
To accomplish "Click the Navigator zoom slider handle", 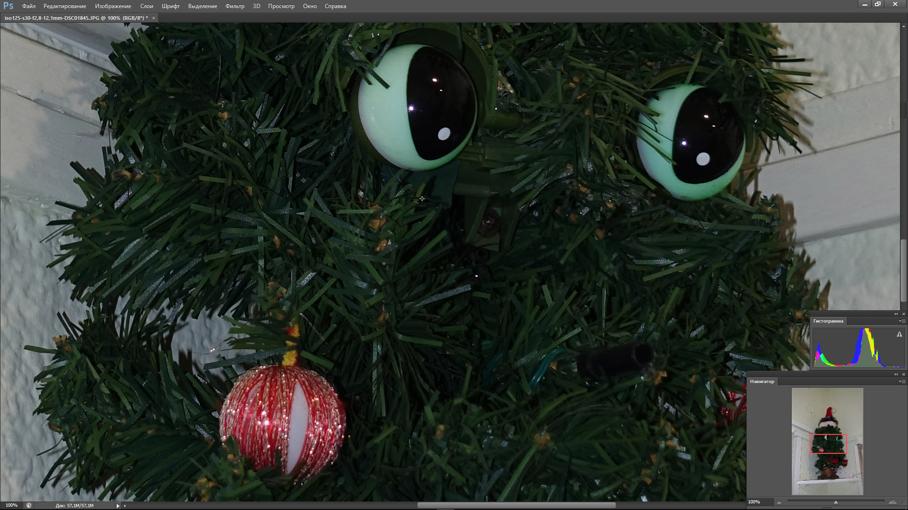I will point(836,502).
